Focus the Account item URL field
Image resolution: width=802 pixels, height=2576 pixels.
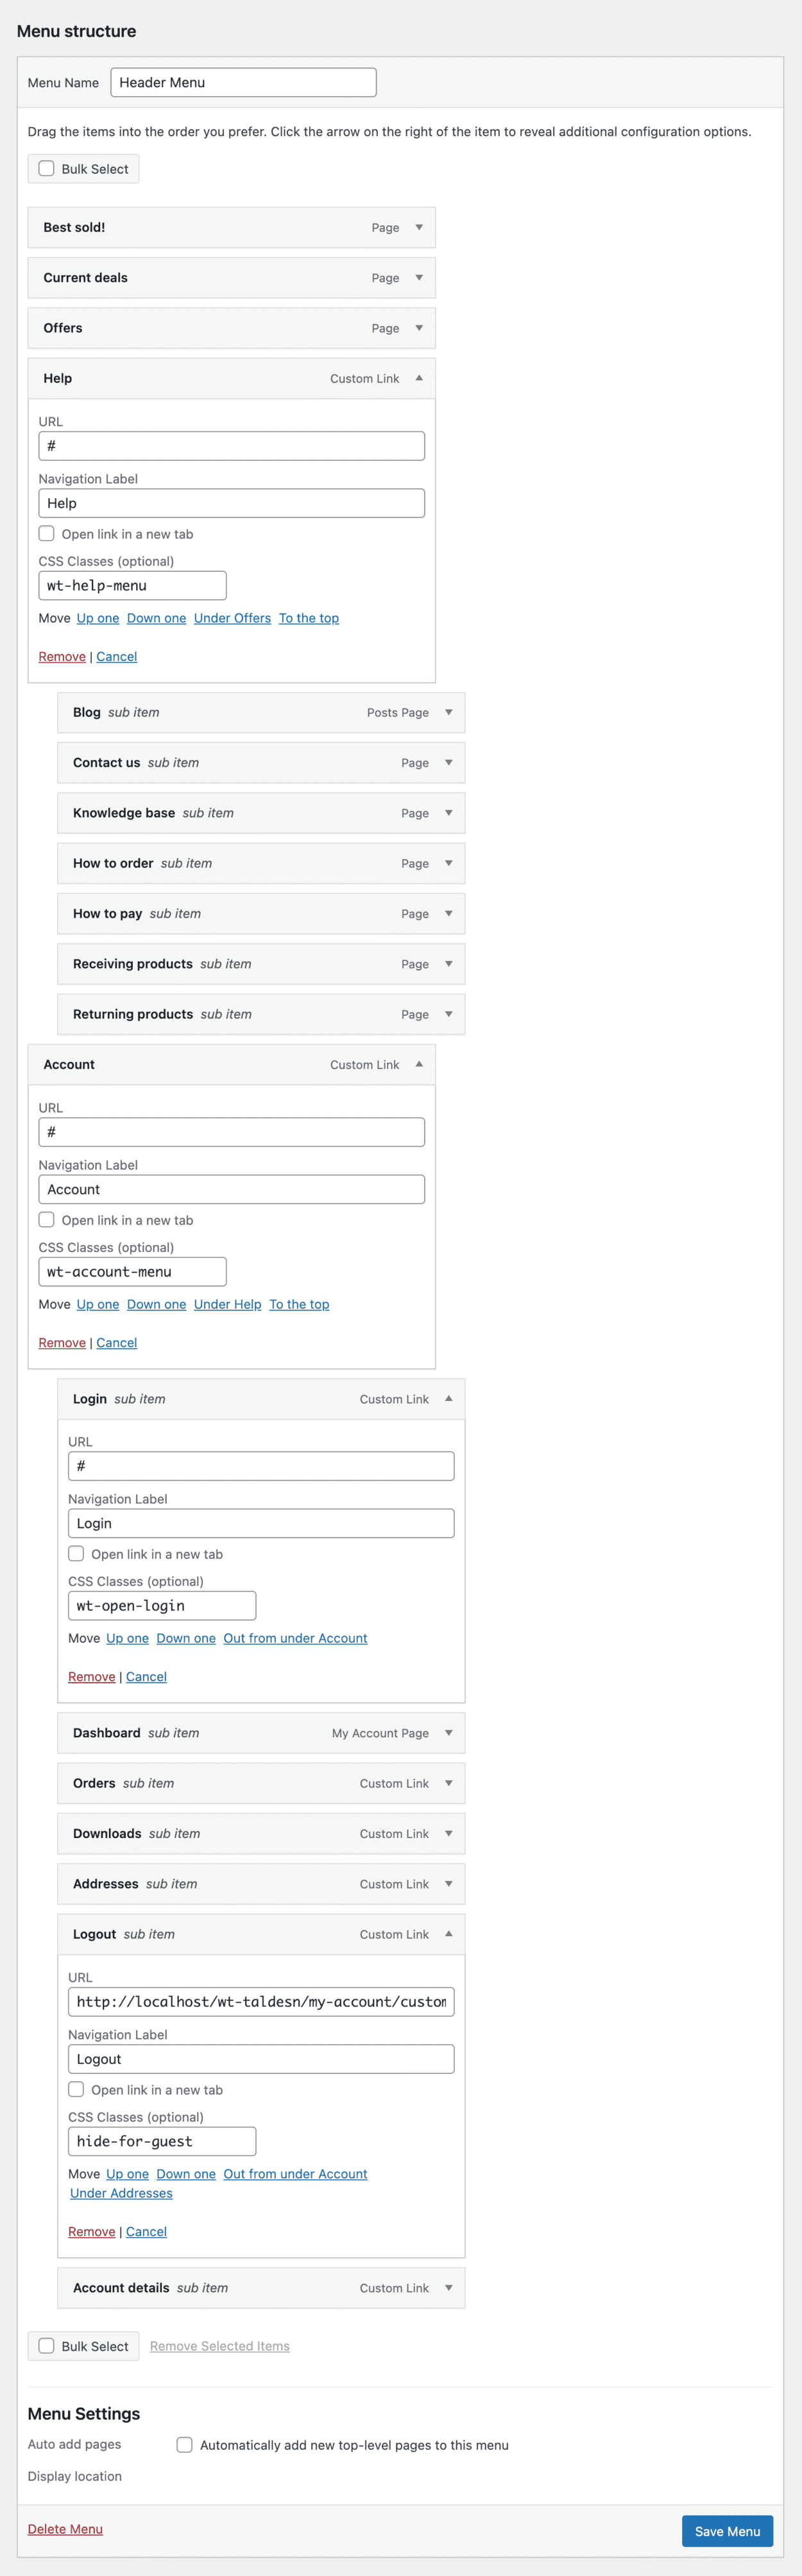click(231, 1132)
